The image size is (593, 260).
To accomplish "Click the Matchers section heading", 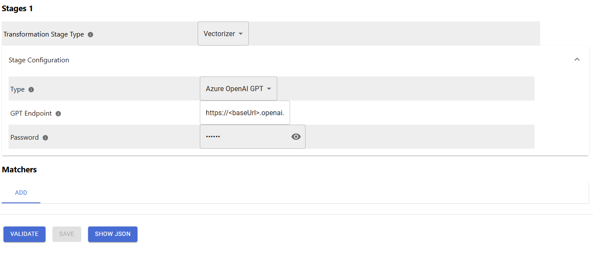I will click(x=19, y=170).
